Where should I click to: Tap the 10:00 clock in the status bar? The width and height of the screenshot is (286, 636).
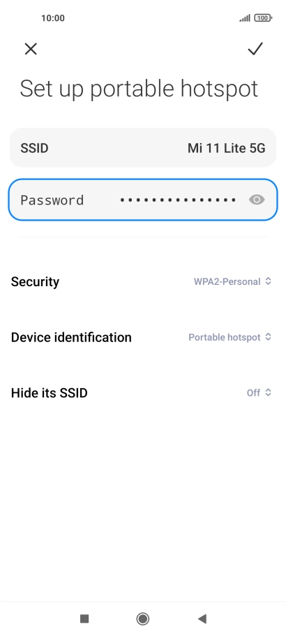pos(53,18)
